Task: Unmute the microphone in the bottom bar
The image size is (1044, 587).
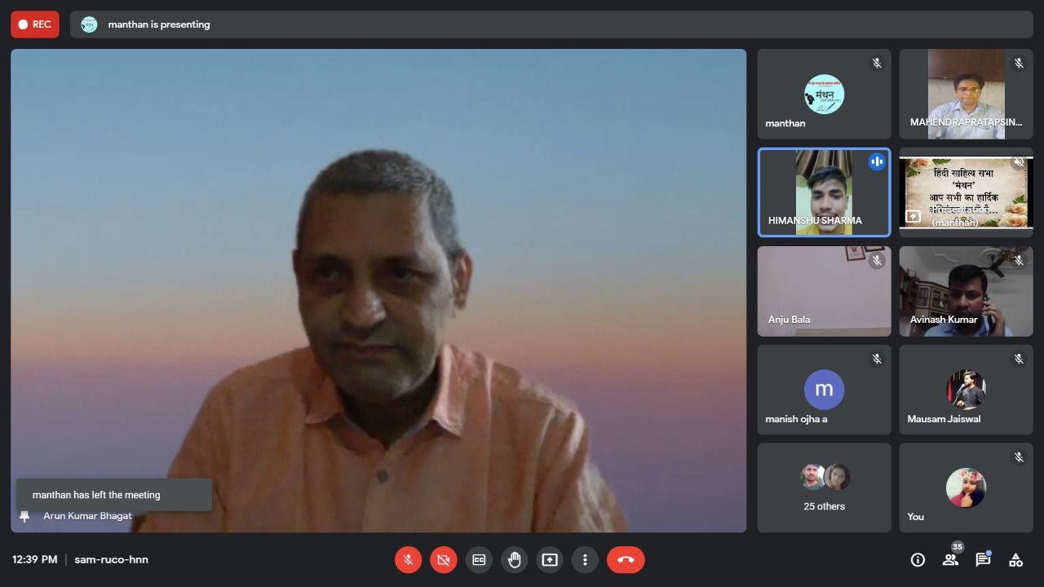Action: 408,560
